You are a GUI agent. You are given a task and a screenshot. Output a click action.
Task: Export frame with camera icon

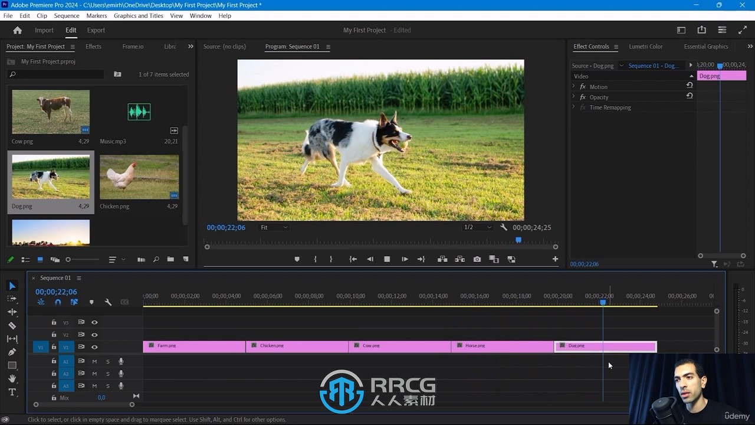(477, 259)
